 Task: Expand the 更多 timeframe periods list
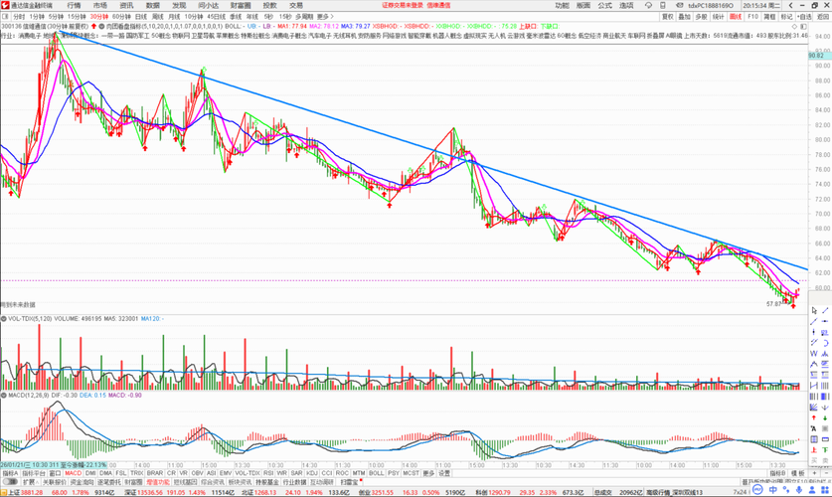pos(325,17)
